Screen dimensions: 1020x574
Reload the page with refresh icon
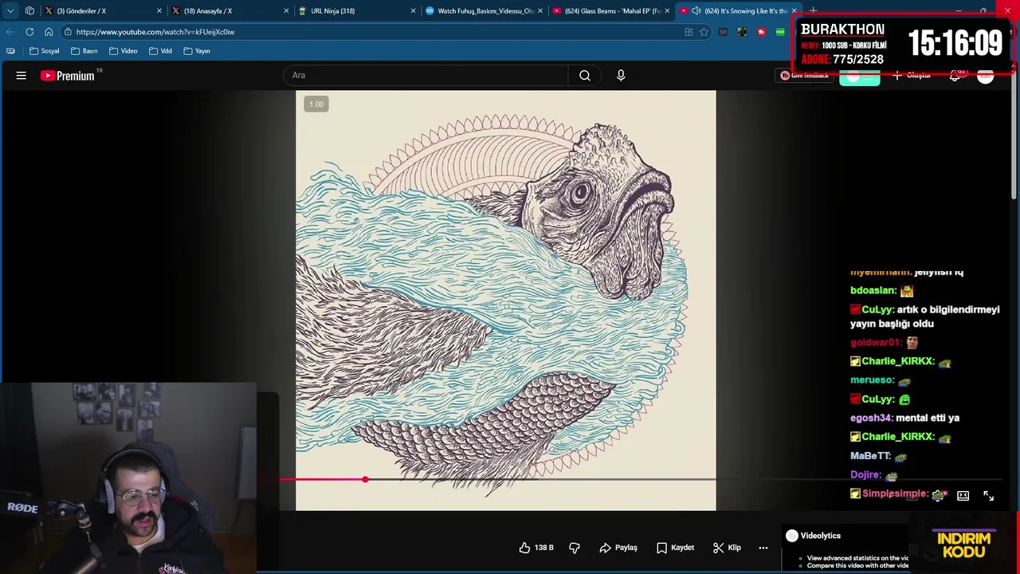(29, 32)
